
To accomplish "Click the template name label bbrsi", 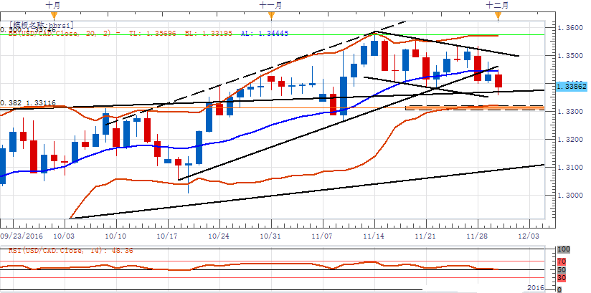I will 42,25.
